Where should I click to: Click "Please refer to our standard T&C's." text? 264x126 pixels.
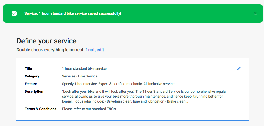89,109
